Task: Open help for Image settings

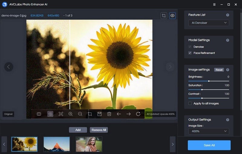Action: (x=227, y=70)
